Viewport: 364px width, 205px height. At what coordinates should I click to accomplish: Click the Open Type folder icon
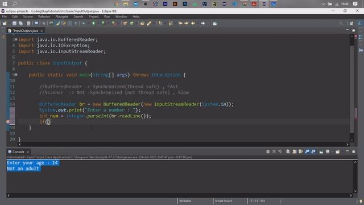click(x=142, y=23)
